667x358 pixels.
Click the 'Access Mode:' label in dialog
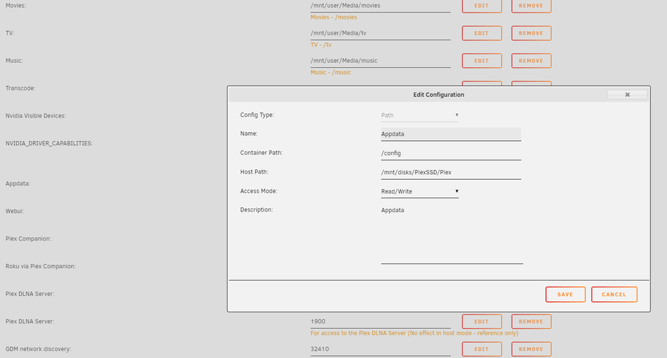(259, 191)
